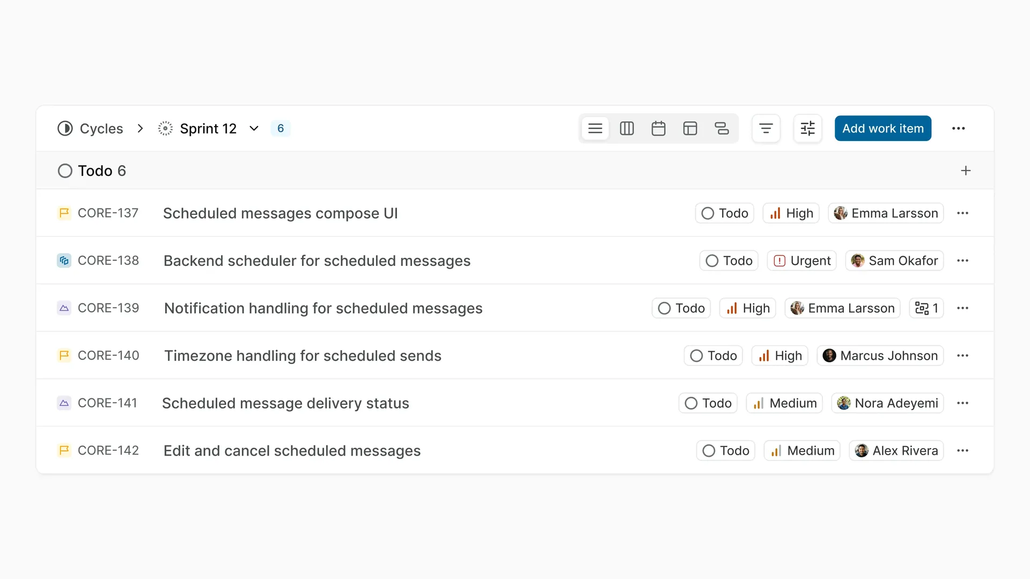The width and height of the screenshot is (1030, 579).
Task: Switch to list layout view
Action: [595, 129]
